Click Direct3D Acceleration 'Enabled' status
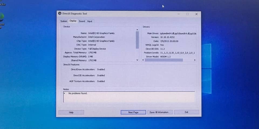259x129 pixels. pos(101,75)
